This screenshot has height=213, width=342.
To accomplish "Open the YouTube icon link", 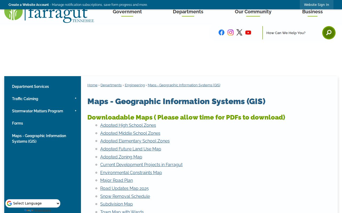I will pos(248,32).
